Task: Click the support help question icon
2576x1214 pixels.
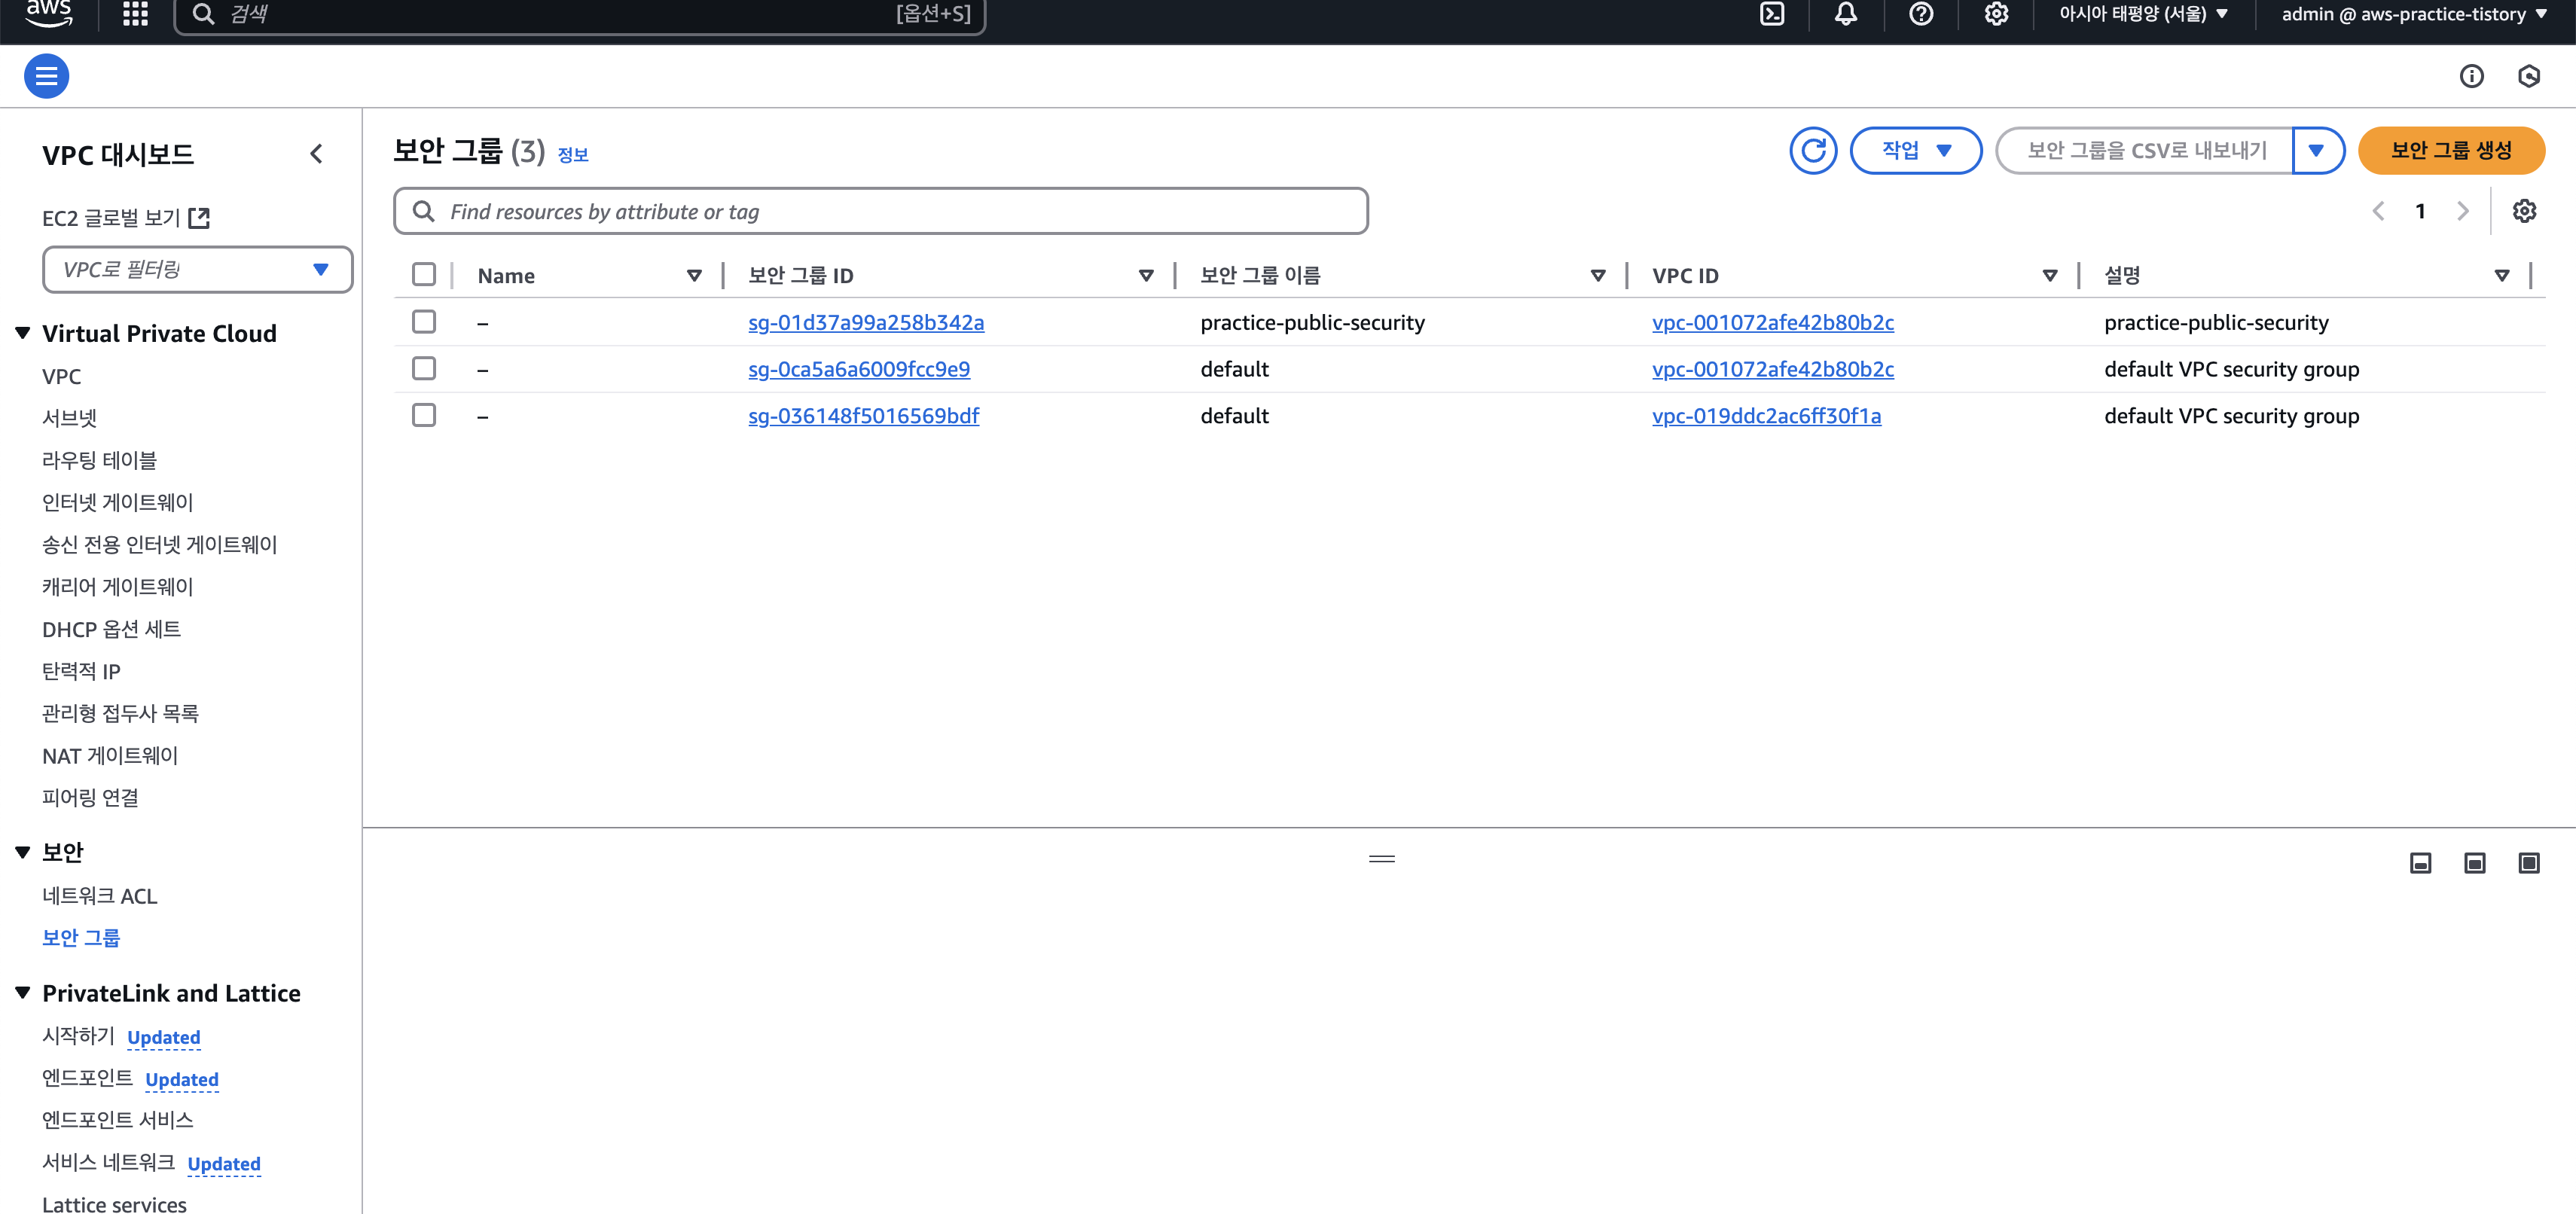Action: 1920,14
